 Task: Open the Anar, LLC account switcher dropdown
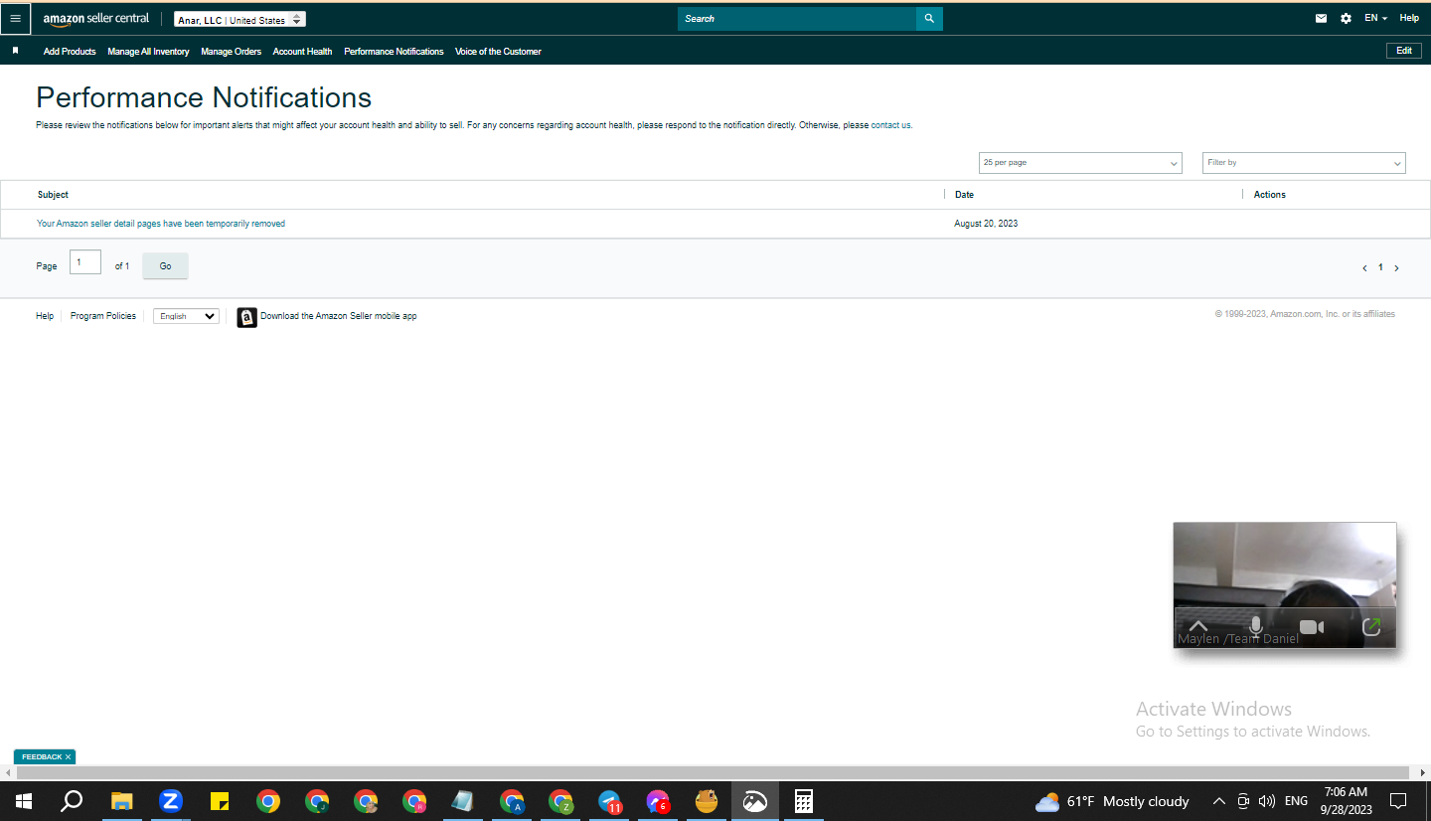(239, 20)
